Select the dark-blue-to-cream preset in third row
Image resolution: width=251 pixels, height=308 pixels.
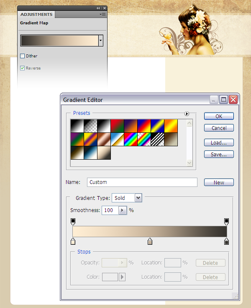pyautogui.click(x=90, y=153)
